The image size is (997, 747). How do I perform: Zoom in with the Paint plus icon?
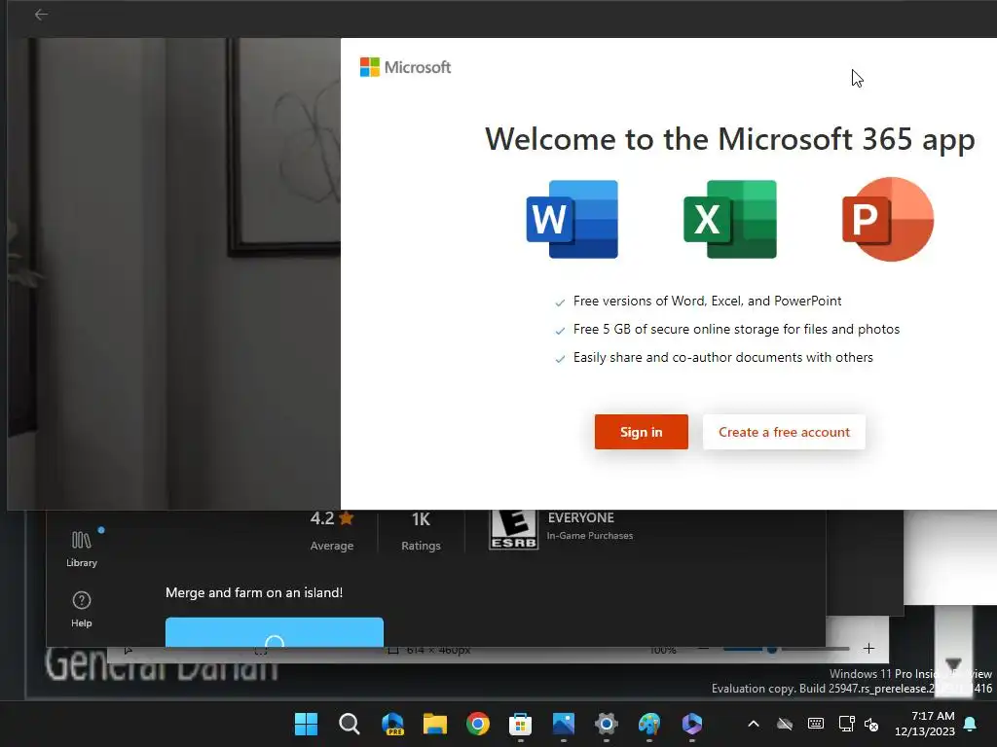click(x=868, y=649)
